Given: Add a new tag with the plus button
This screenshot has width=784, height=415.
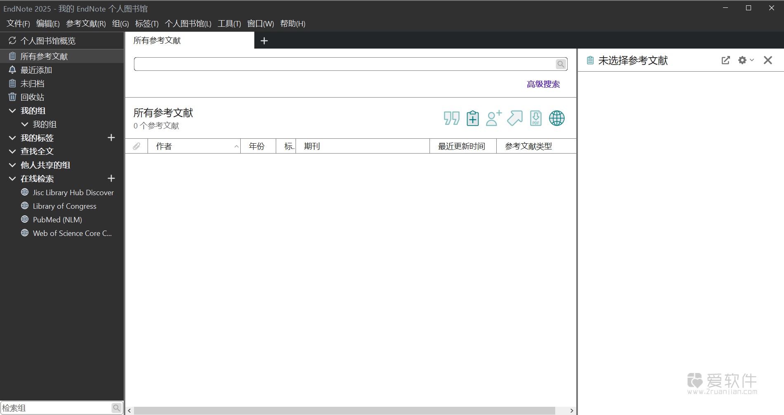Looking at the screenshot, I should click(111, 138).
